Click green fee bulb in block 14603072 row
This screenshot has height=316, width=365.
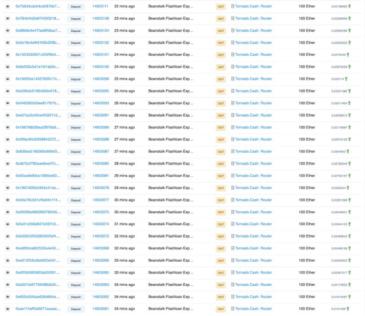point(349,236)
